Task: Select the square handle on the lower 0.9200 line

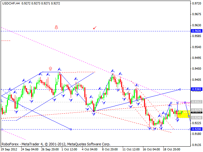Action: click(x=71, y=129)
